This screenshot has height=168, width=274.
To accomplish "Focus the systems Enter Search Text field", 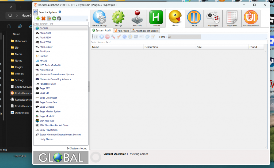I will [61, 24].
